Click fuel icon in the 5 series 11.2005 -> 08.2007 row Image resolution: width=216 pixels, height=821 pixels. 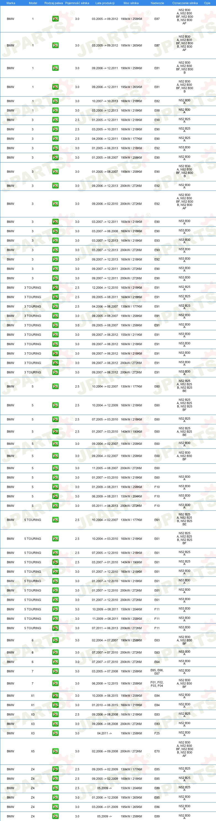(55, 468)
